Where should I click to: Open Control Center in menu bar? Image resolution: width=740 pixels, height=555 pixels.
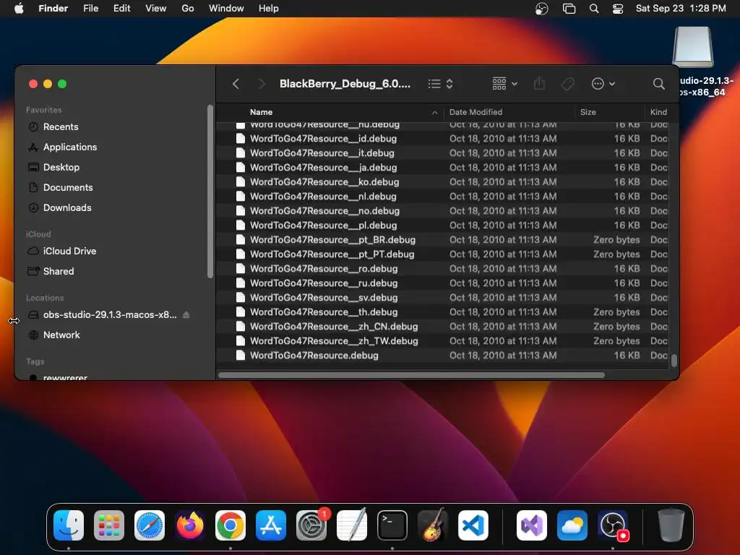618,9
